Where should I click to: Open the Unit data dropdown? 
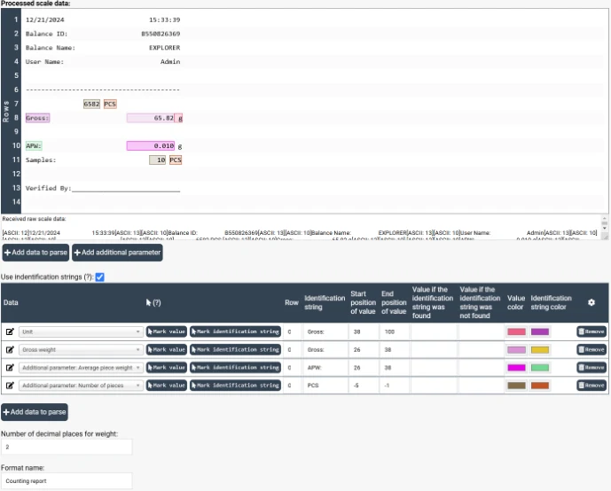(81, 331)
